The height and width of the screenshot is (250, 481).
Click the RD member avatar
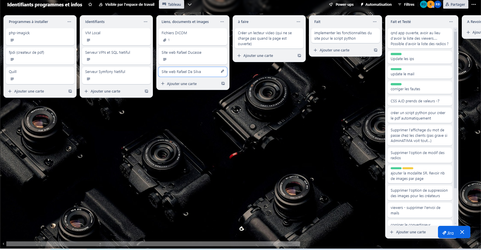tap(423, 4)
